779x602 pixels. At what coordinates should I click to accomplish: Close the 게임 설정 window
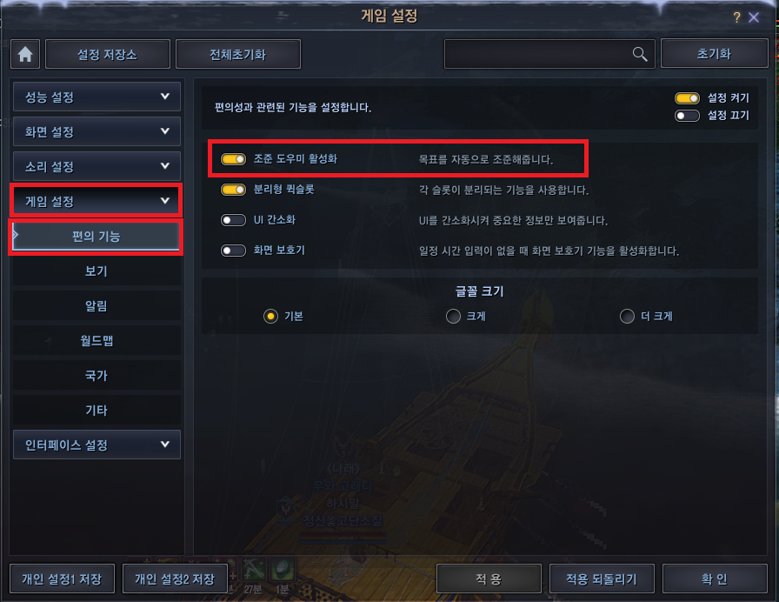[754, 17]
